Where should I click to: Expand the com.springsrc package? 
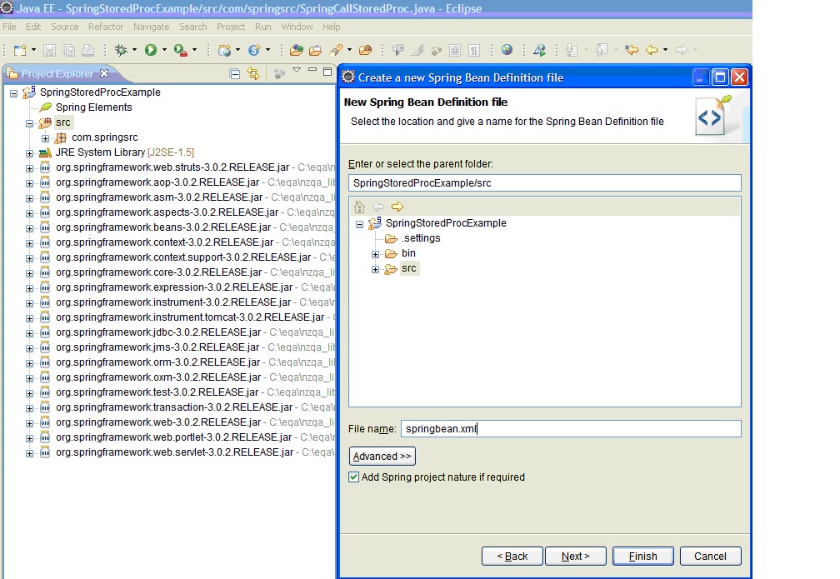click(x=46, y=139)
